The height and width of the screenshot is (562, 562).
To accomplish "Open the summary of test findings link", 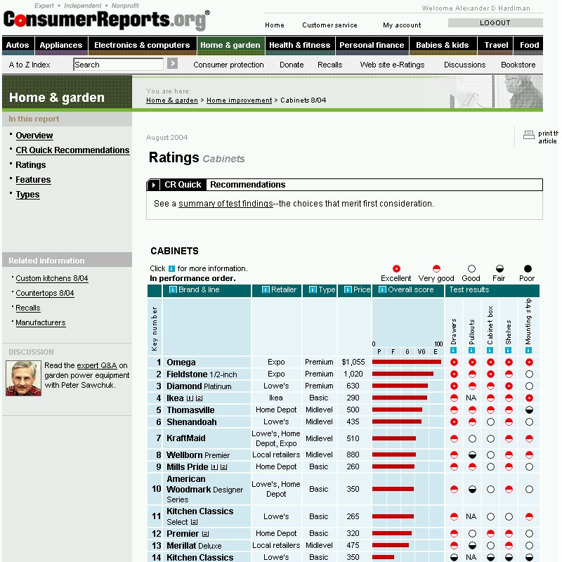I will tap(226, 204).
